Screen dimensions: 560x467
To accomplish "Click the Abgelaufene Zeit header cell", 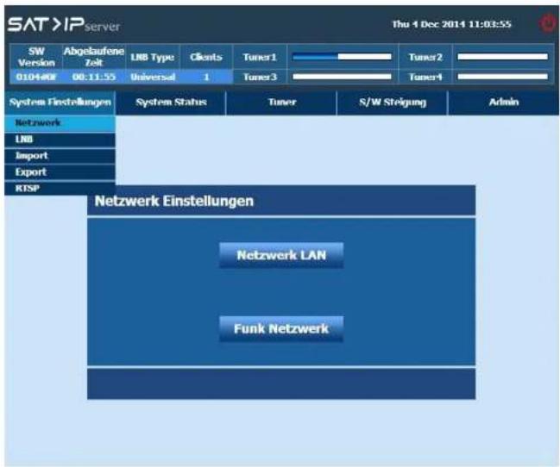I will click(x=94, y=57).
